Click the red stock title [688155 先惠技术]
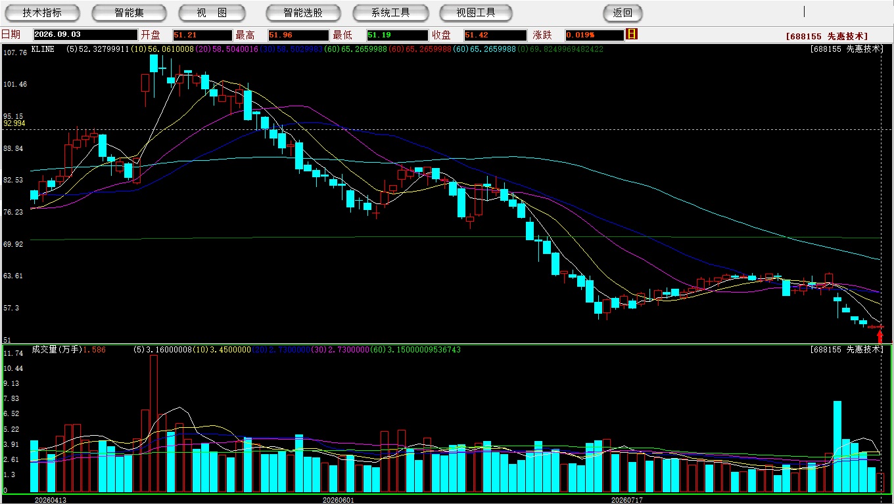 [827, 36]
